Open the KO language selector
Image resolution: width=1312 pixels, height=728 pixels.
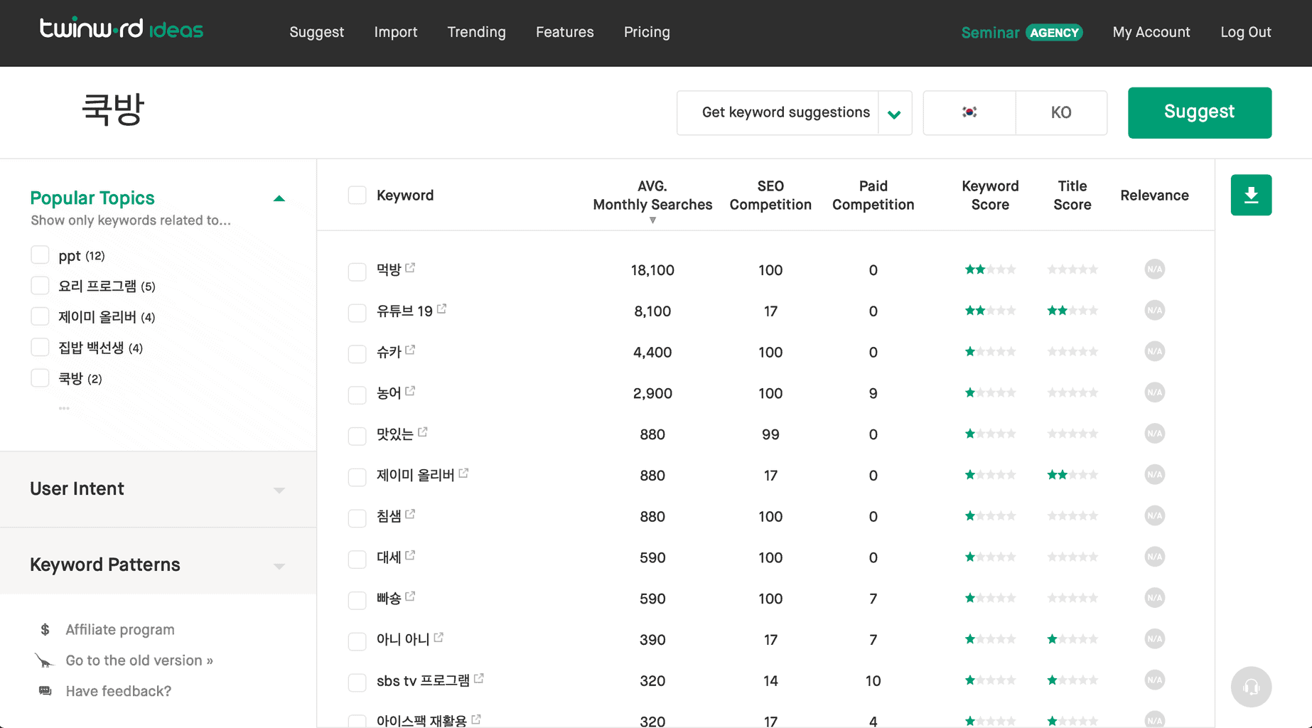1061,112
